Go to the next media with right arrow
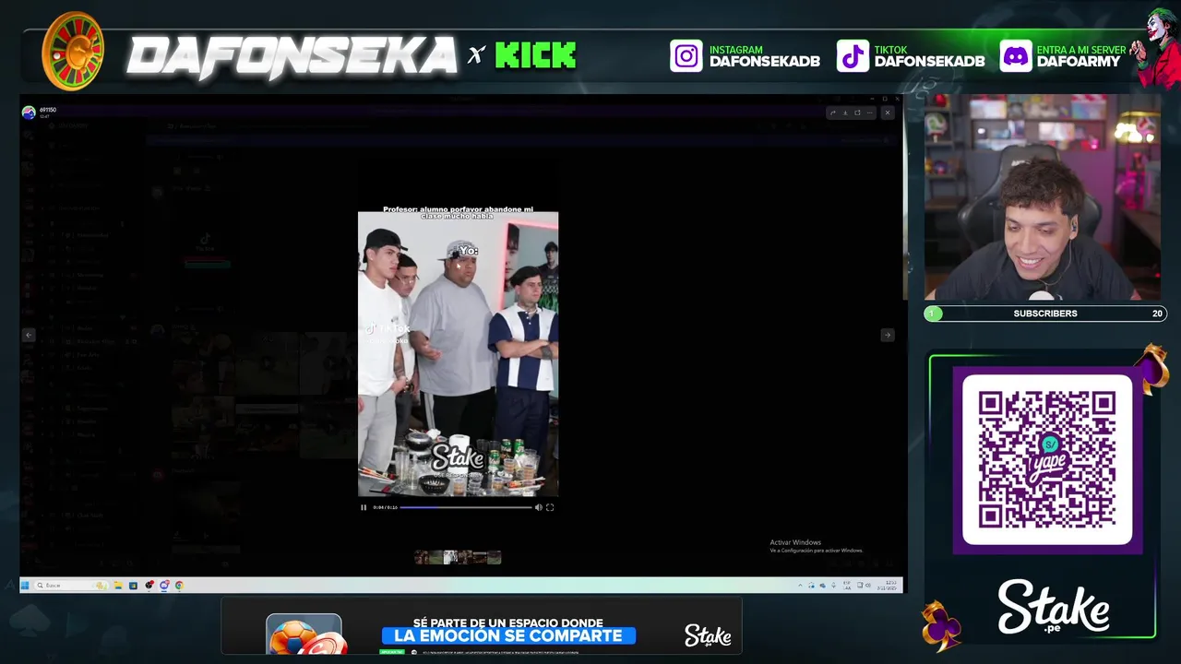1181x664 pixels. [x=887, y=336]
